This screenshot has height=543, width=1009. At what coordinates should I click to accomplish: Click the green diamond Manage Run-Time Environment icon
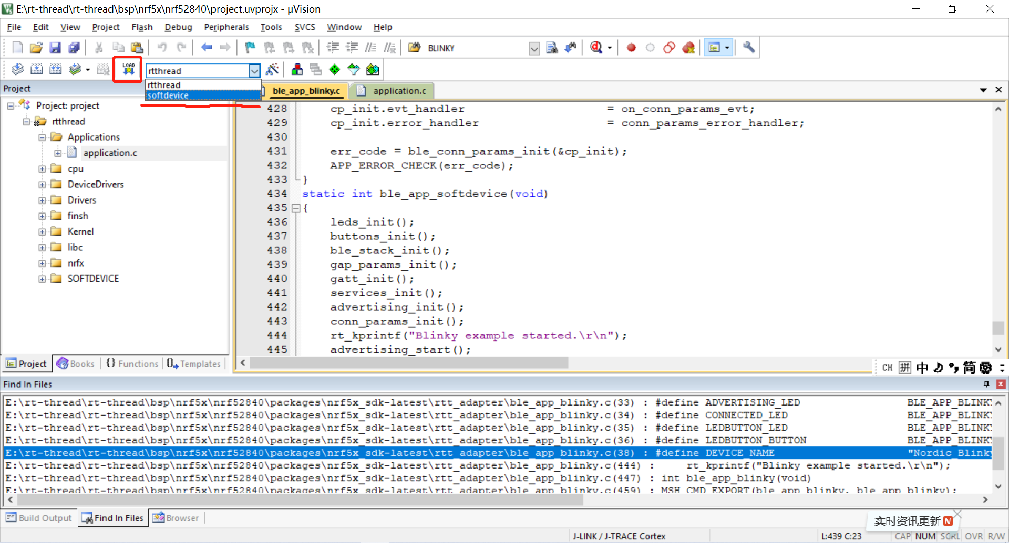click(335, 69)
